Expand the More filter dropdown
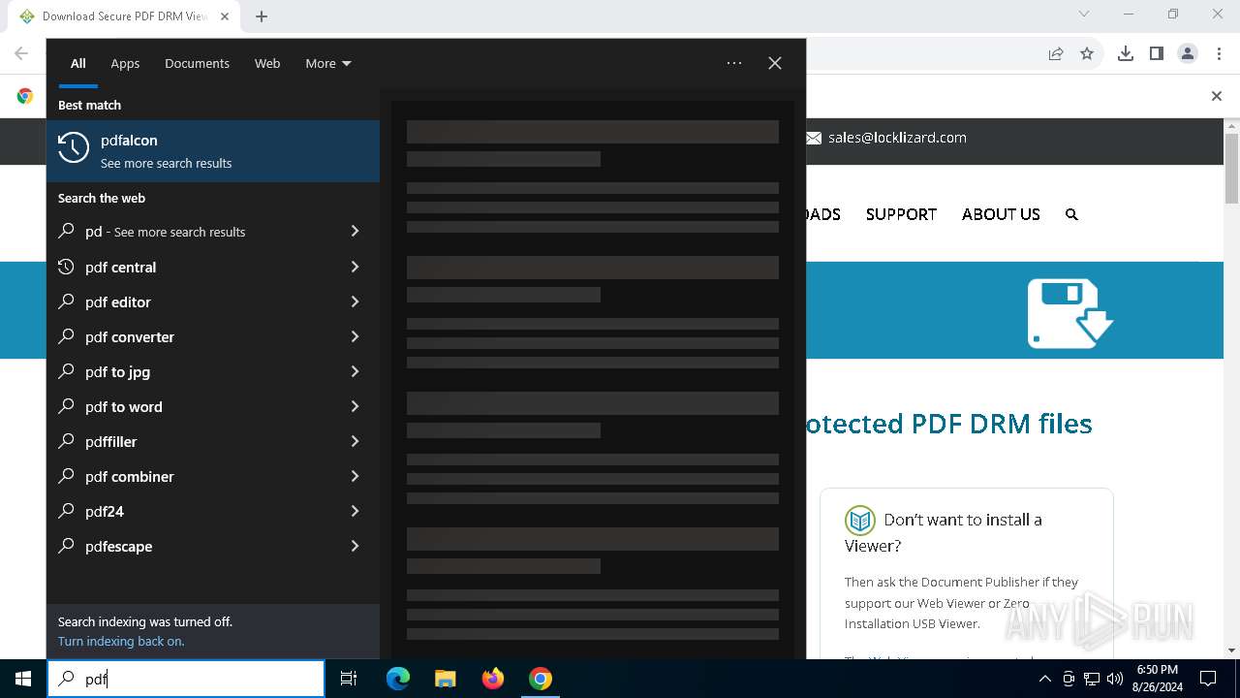 click(328, 63)
